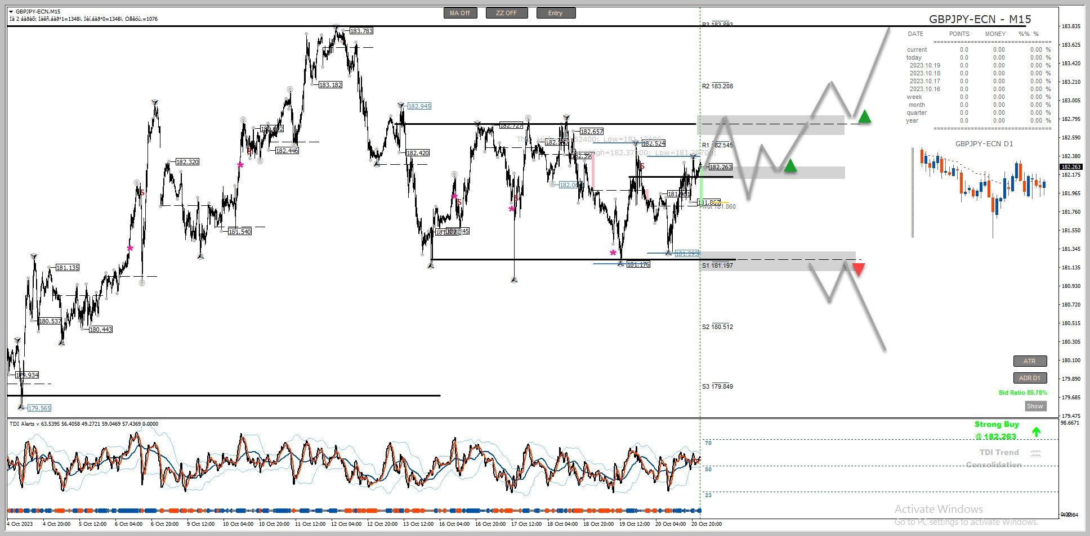Click the blue 179.565 swing low label
This screenshot has width=1090, height=536.
pos(39,408)
